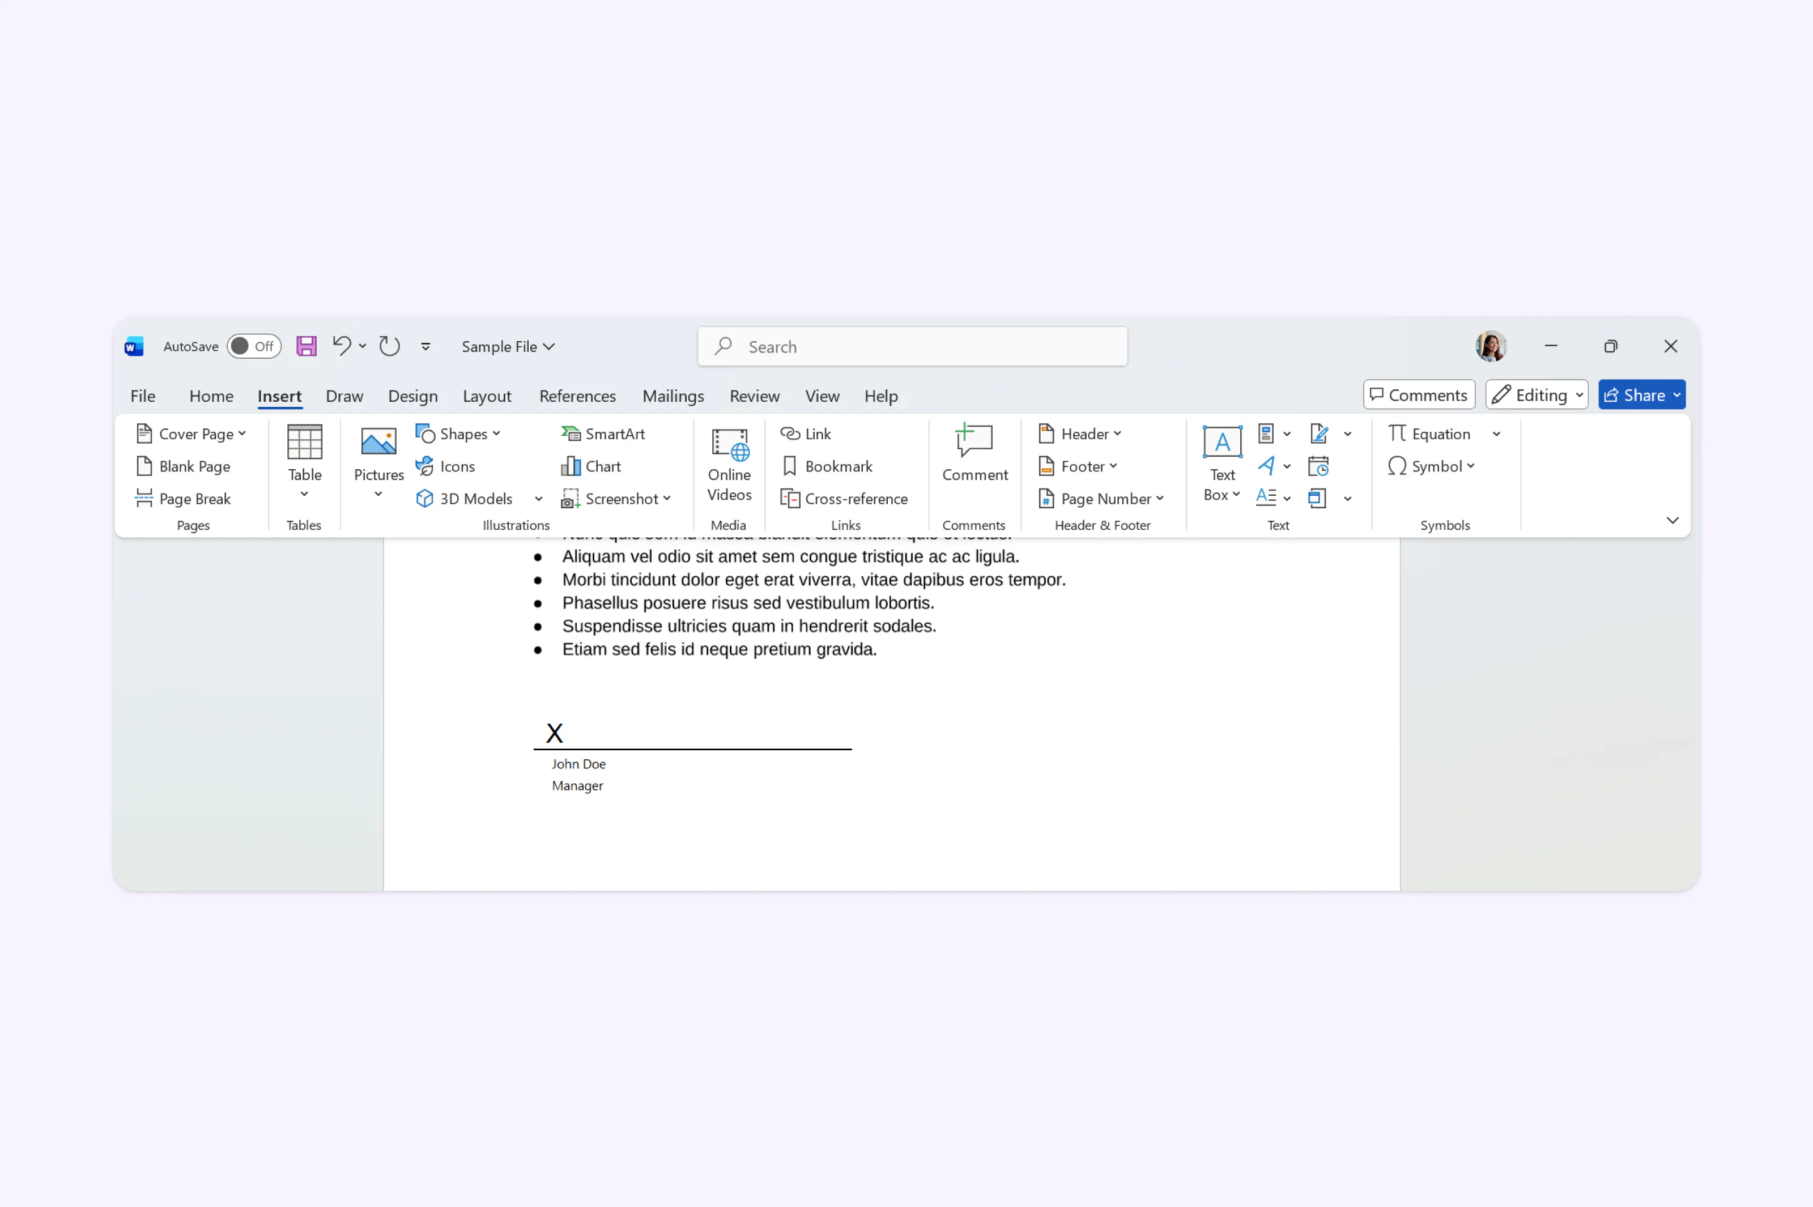Collapse the ribbon using the chevron
The height and width of the screenshot is (1207, 1813).
point(1671,521)
